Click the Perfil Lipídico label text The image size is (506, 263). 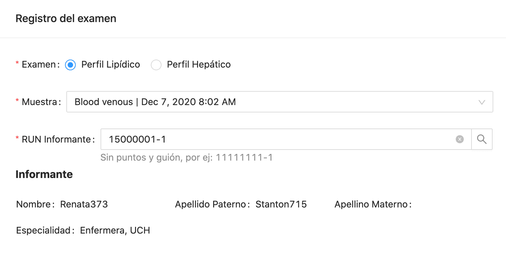click(111, 65)
